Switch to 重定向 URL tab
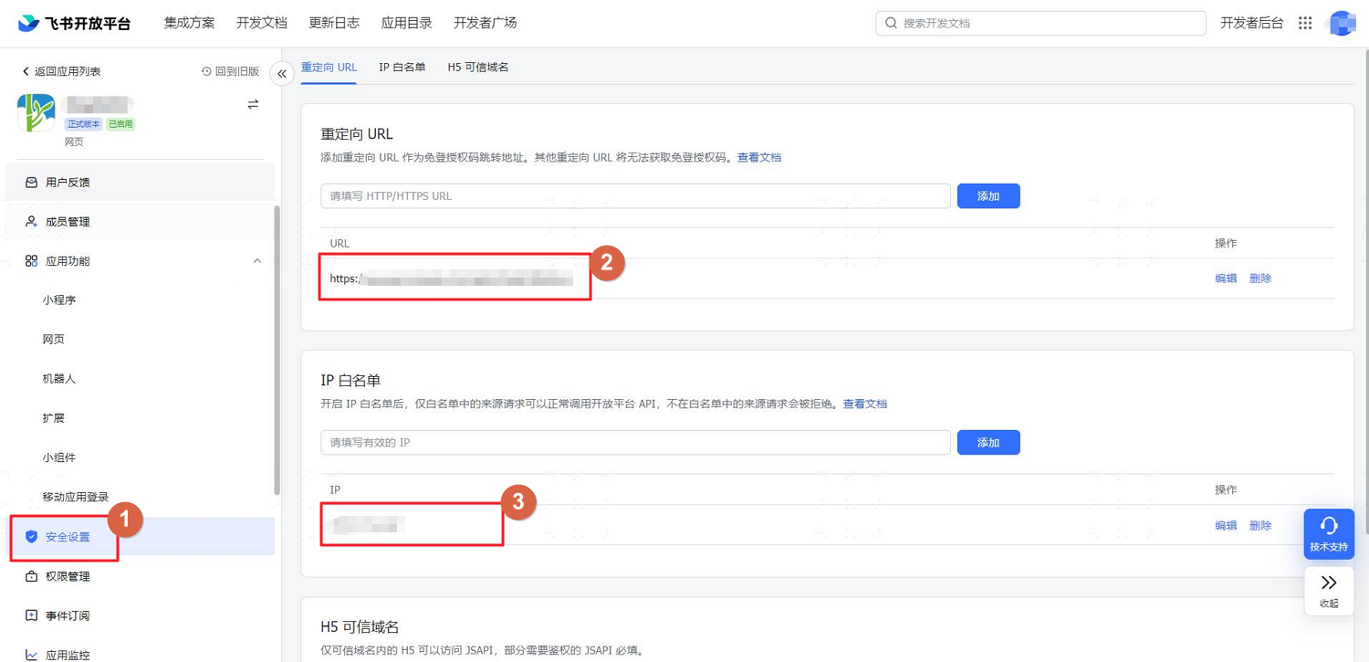Image resolution: width=1369 pixels, height=662 pixels. pyautogui.click(x=329, y=68)
